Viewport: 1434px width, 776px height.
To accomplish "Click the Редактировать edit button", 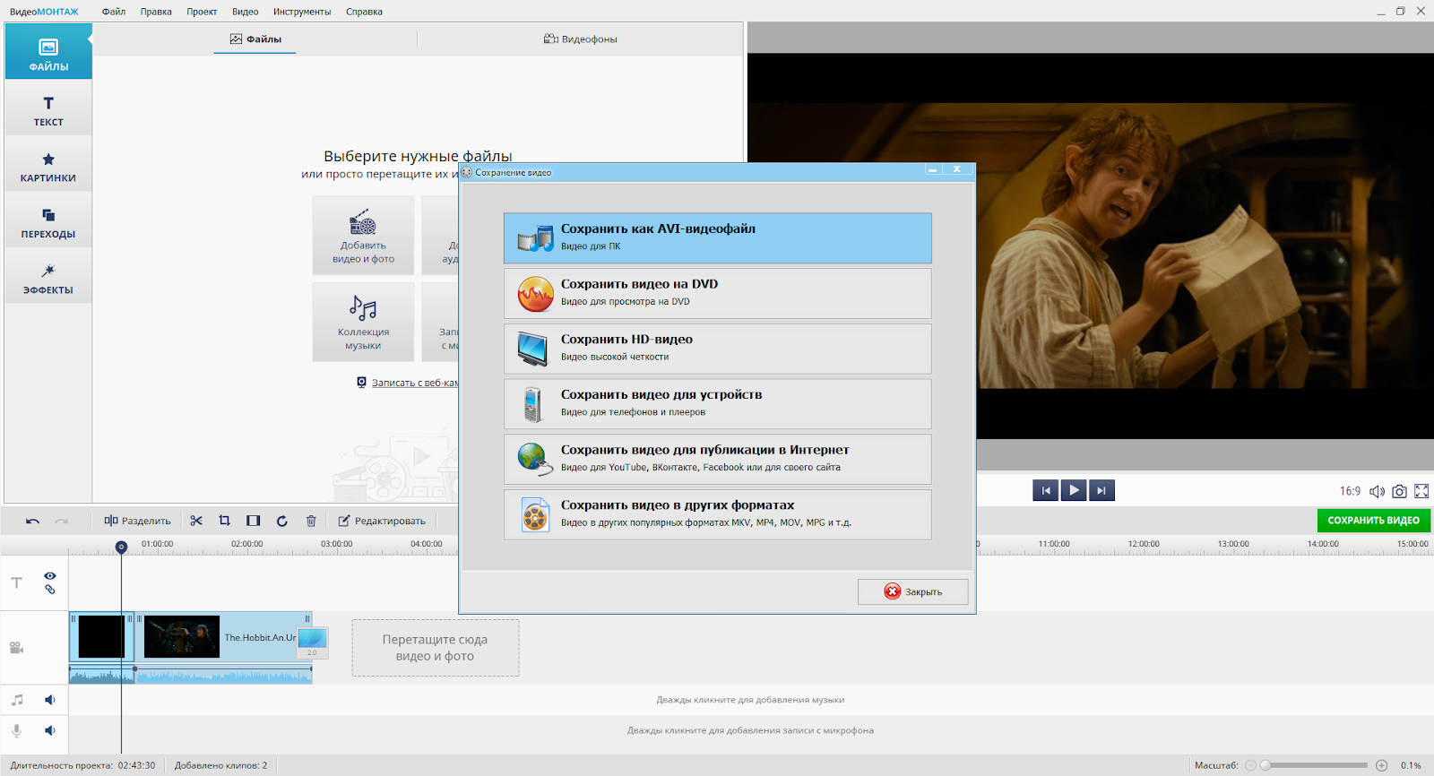I will click(382, 521).
